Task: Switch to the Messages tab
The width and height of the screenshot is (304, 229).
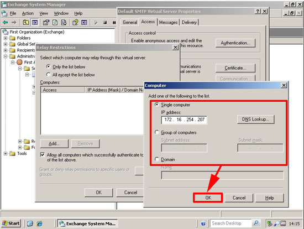Action: pyautogui.click(x=168, y=22)
